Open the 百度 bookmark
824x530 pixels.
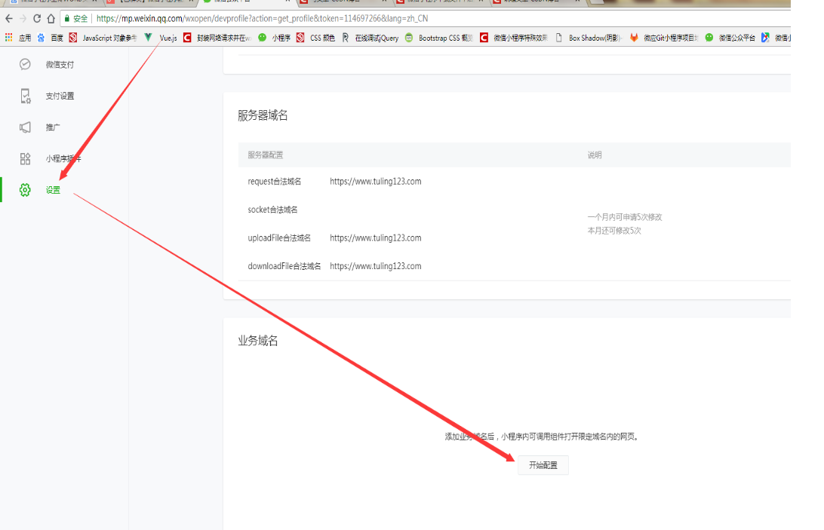point(51,38)
